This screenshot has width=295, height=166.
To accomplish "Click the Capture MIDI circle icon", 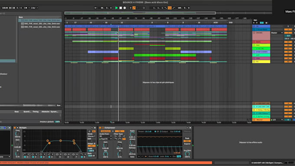I will click(144, 8).
